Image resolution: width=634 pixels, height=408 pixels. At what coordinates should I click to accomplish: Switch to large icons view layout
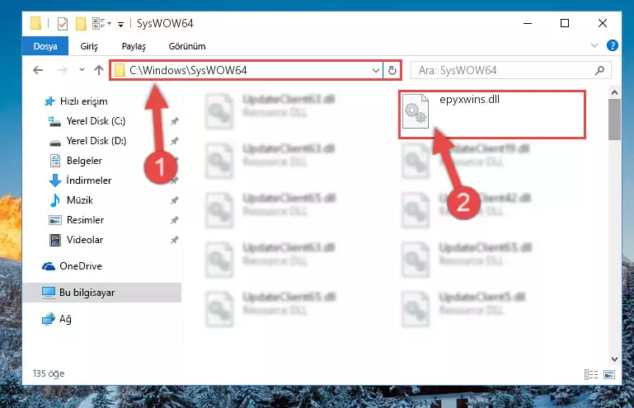[x=609, y=374]
